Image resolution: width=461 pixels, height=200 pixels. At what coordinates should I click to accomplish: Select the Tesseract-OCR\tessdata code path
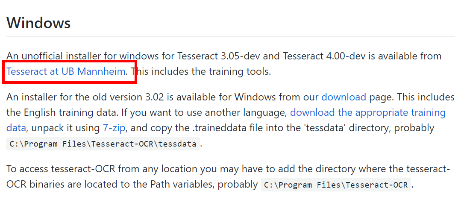coord(103,144)
